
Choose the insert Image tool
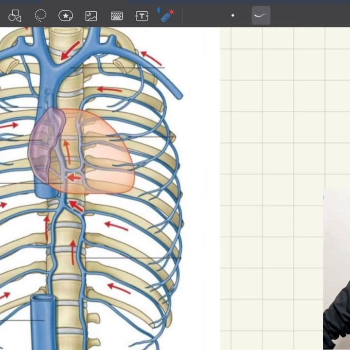point(91,16)
